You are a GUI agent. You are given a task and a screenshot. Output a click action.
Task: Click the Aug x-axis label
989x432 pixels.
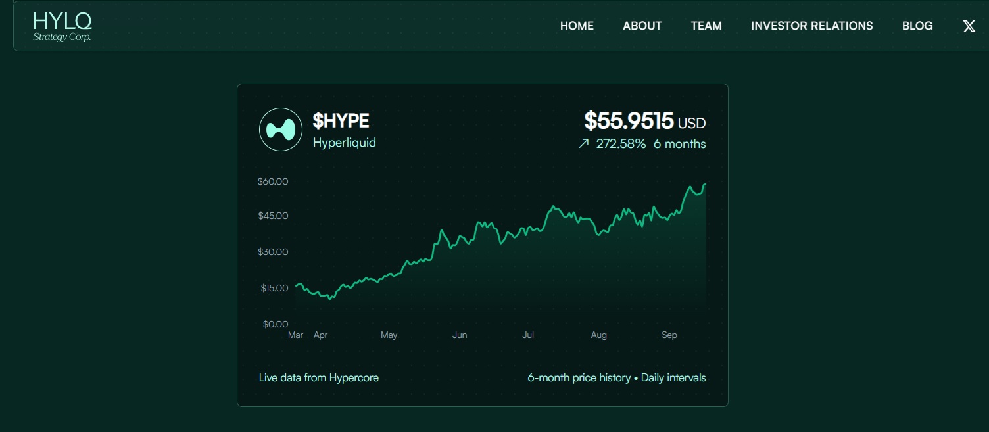(x=598, y=335)
